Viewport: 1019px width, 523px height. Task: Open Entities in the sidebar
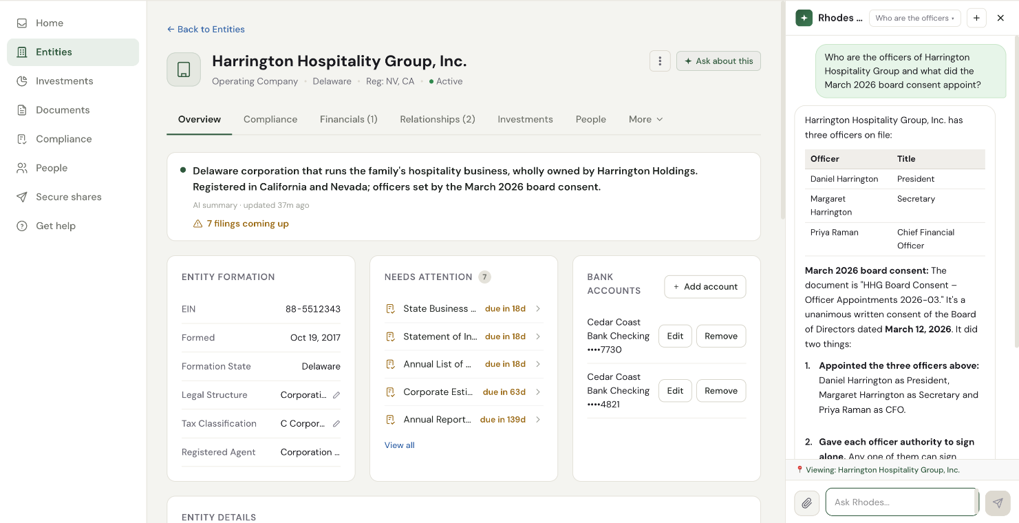[x=73, y=52]
